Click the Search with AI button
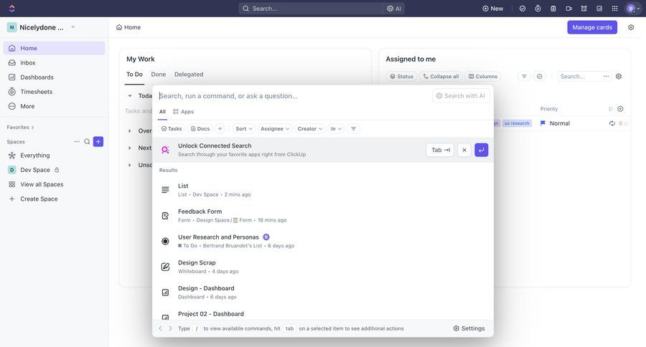Image resolution: width=646 pixels, height=347 pixels. click(461, 95)
